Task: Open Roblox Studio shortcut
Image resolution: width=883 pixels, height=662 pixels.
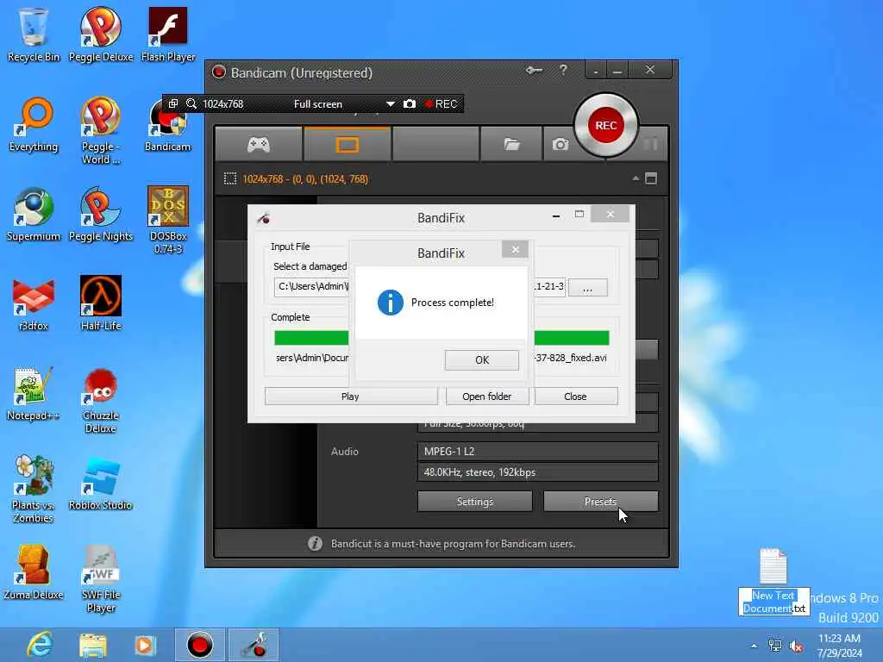Action: pos(101,484)
